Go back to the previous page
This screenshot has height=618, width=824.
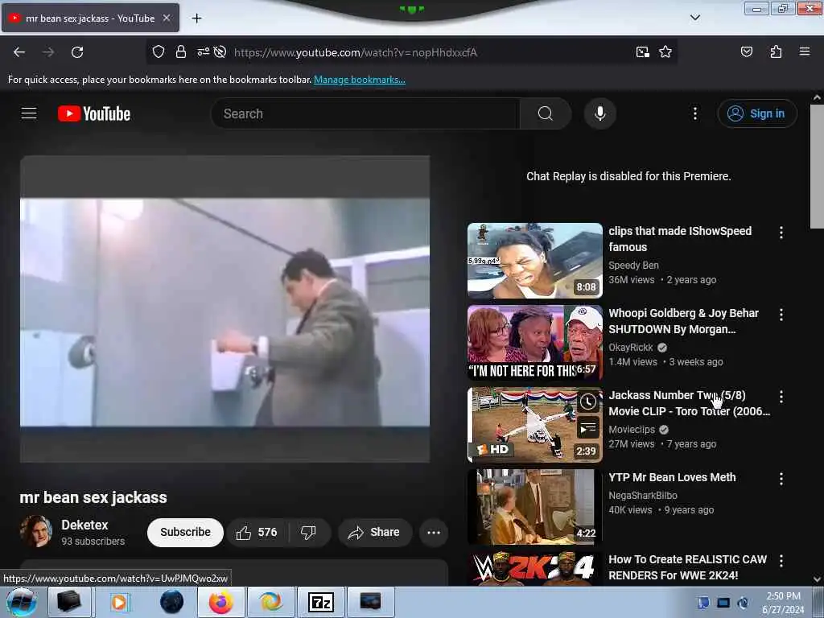[x=19, y=52]
